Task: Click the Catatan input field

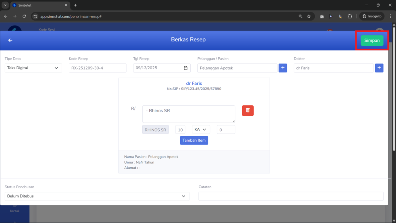Action: click(x=291, y=196)
